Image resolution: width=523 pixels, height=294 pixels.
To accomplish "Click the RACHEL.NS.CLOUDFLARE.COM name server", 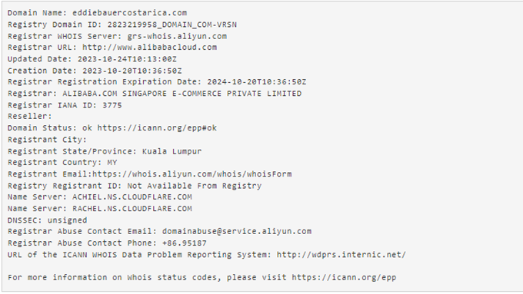I will point(132,209).
